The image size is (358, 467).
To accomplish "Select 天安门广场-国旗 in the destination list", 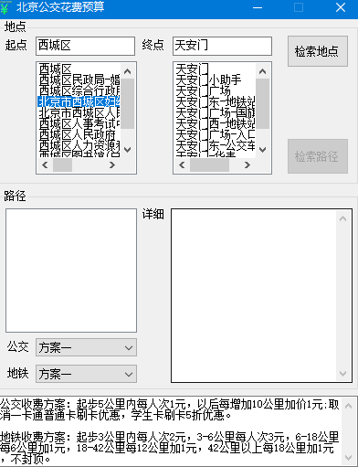I will 215,112.
